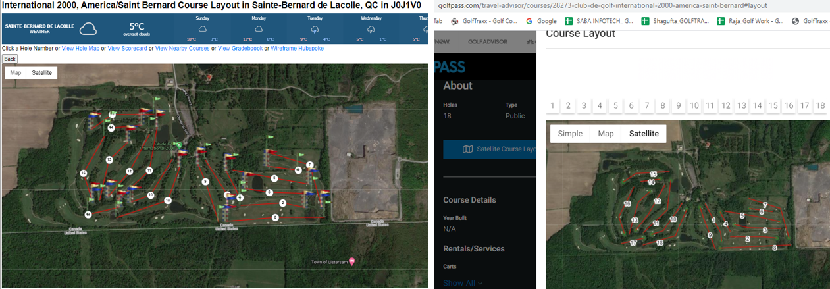The width and height of the screenshot is (830, 289).
Task: Expand the Show All services list
Action: [462, 283]
